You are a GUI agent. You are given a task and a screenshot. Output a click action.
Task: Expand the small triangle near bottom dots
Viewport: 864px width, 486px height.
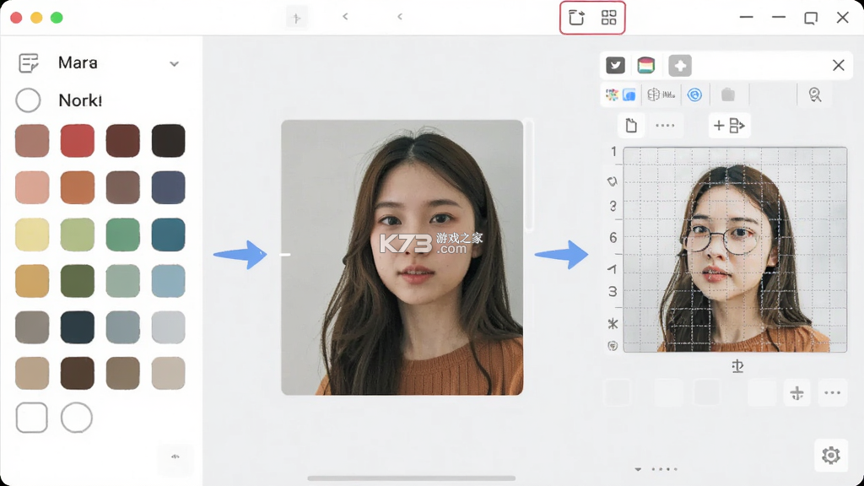click(x=638, y=469)
